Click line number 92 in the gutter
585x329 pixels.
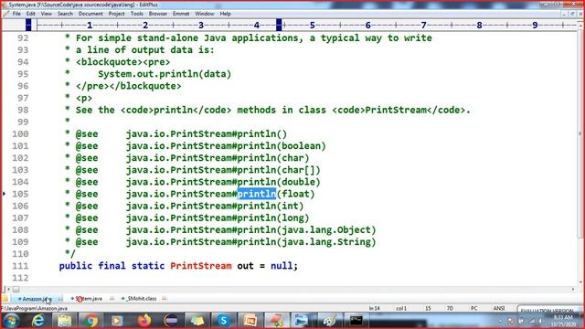click(x=23, y=38)
